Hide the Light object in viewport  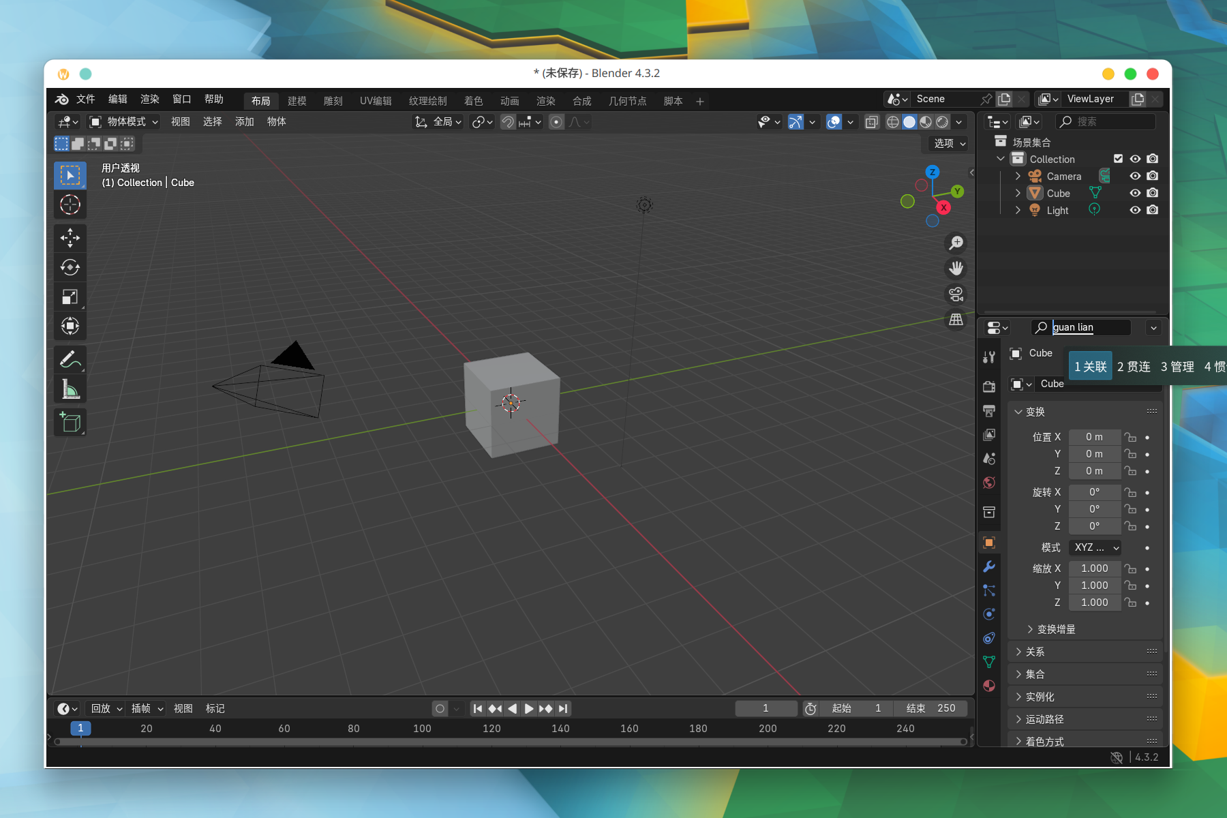pos(1135,210)
